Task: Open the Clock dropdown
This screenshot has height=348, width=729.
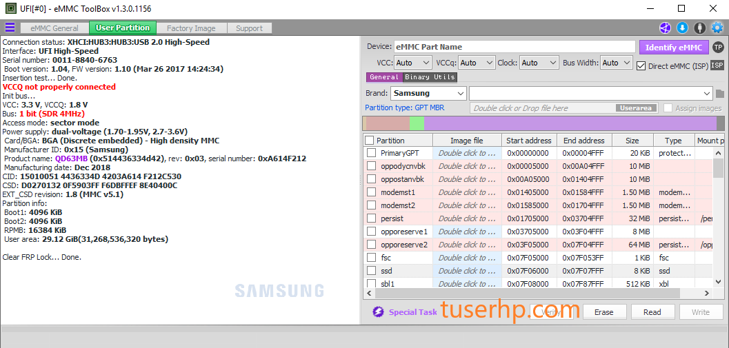Action: point(539,63)
